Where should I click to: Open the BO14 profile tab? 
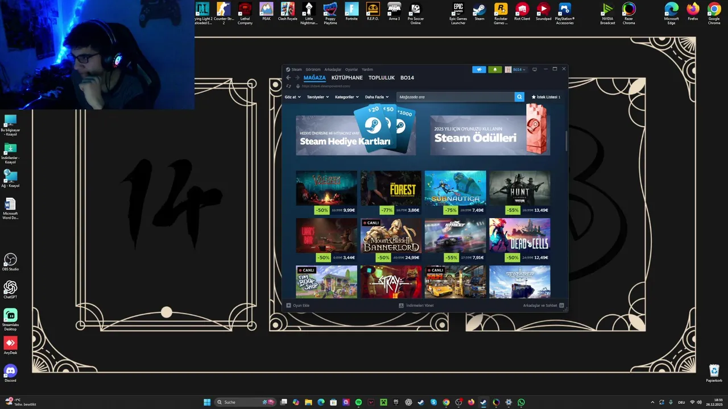pyautogui.click(x=407, y=78)
